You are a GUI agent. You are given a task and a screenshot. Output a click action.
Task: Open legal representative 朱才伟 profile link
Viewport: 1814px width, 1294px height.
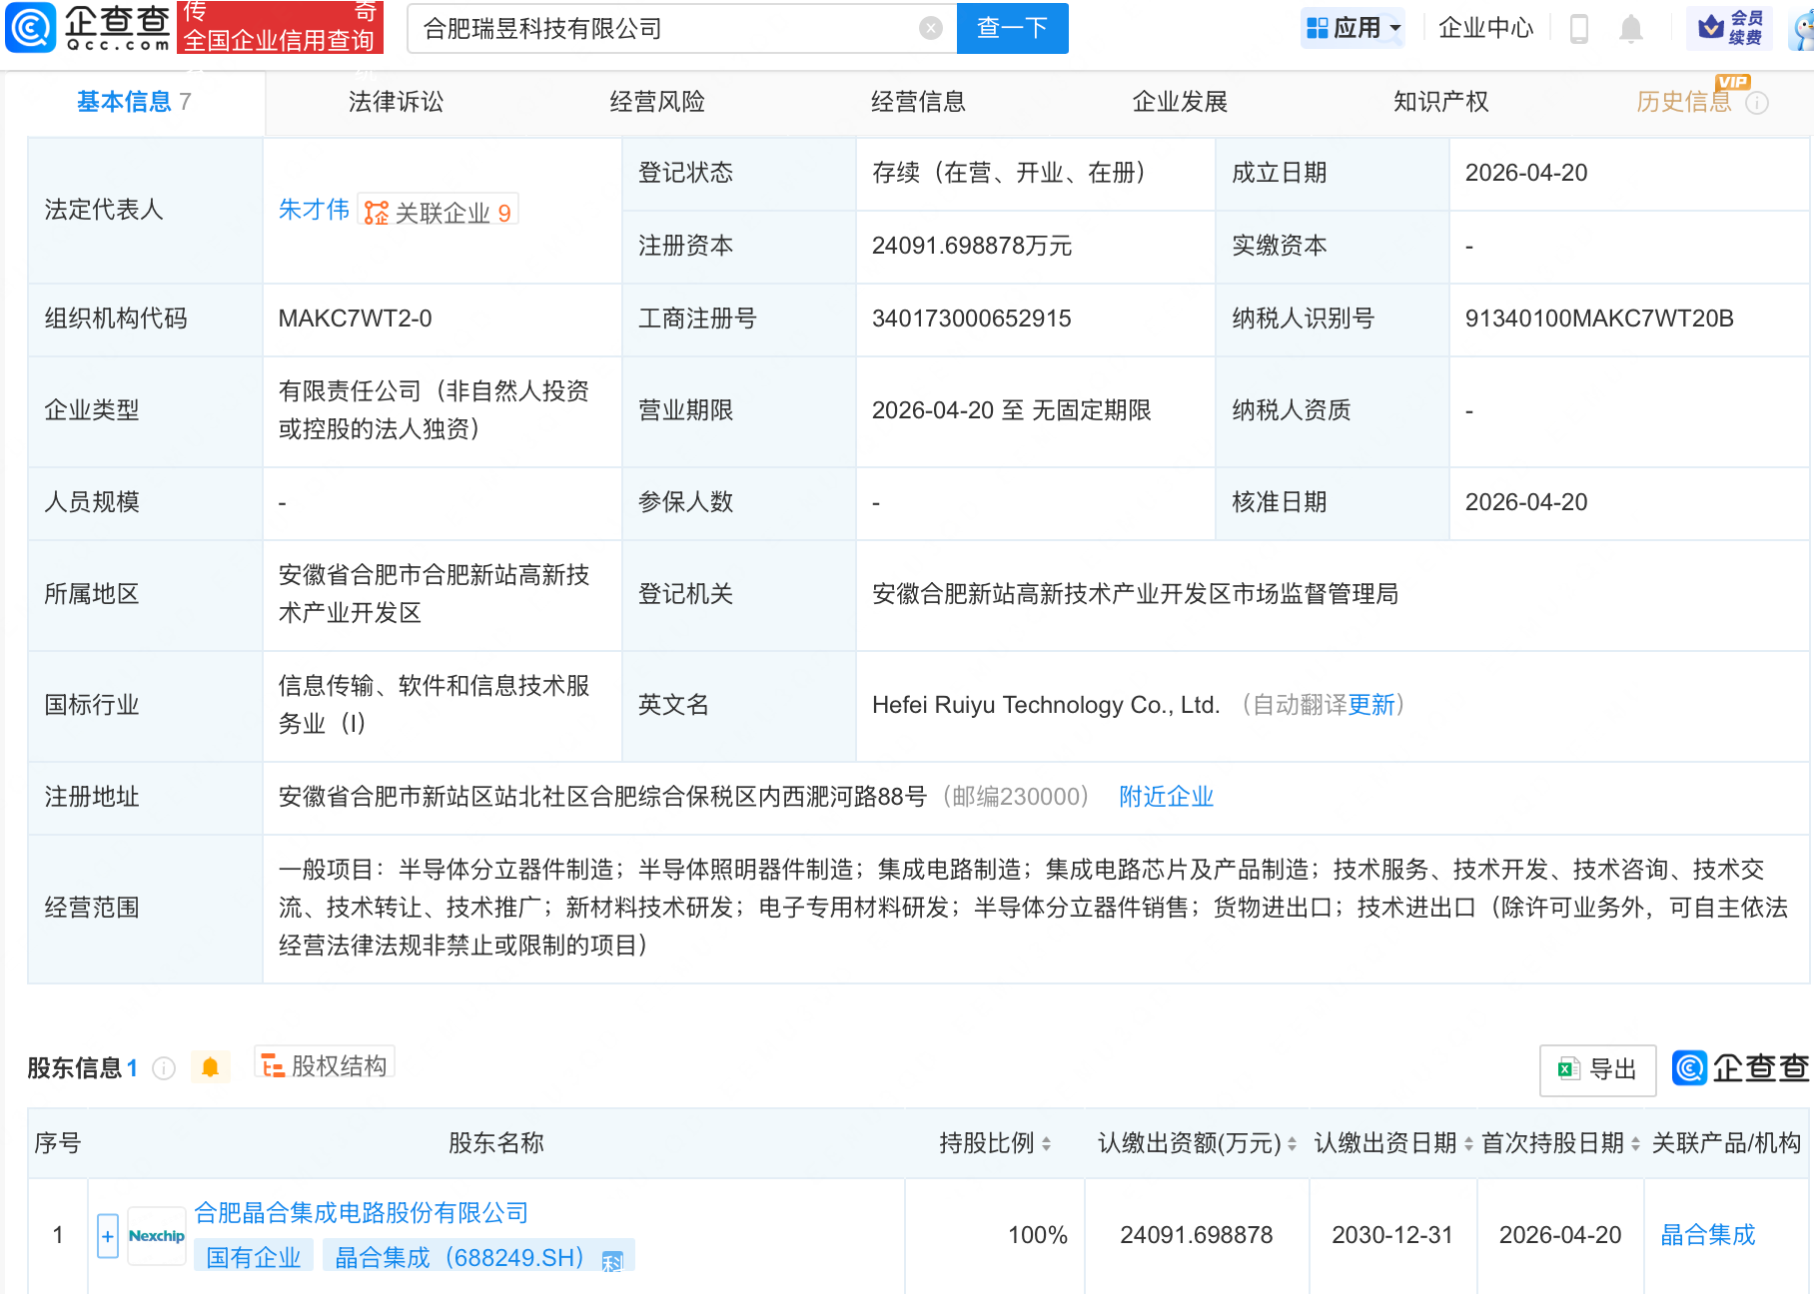click(x=314, y=210)
